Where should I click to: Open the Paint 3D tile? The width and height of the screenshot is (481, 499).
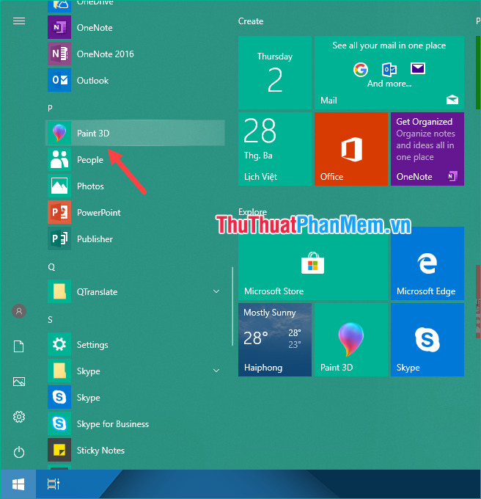(351, 340)
